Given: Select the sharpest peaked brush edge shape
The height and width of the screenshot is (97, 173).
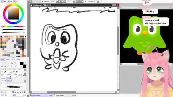Looking at the screenshot, I should 16,92.
